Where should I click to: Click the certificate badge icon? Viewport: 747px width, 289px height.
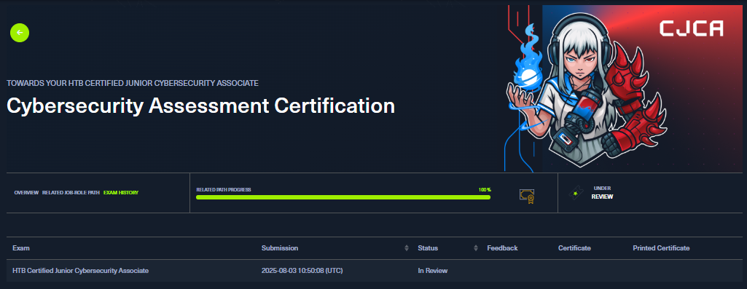click(x=526, y=196)
